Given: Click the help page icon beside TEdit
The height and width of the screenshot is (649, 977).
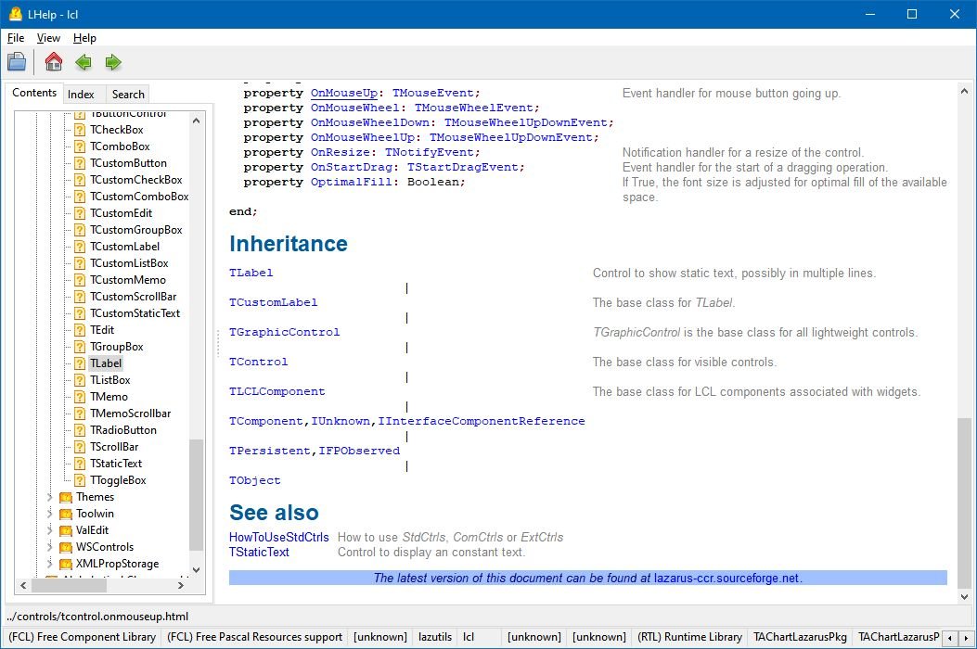Looking at the screenshot, I should click(x=80, y=330).
